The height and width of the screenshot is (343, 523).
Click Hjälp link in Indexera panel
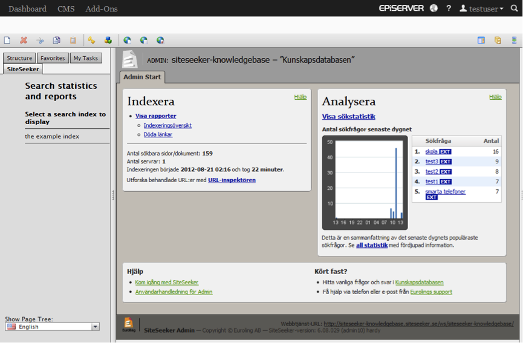[300, 97]
